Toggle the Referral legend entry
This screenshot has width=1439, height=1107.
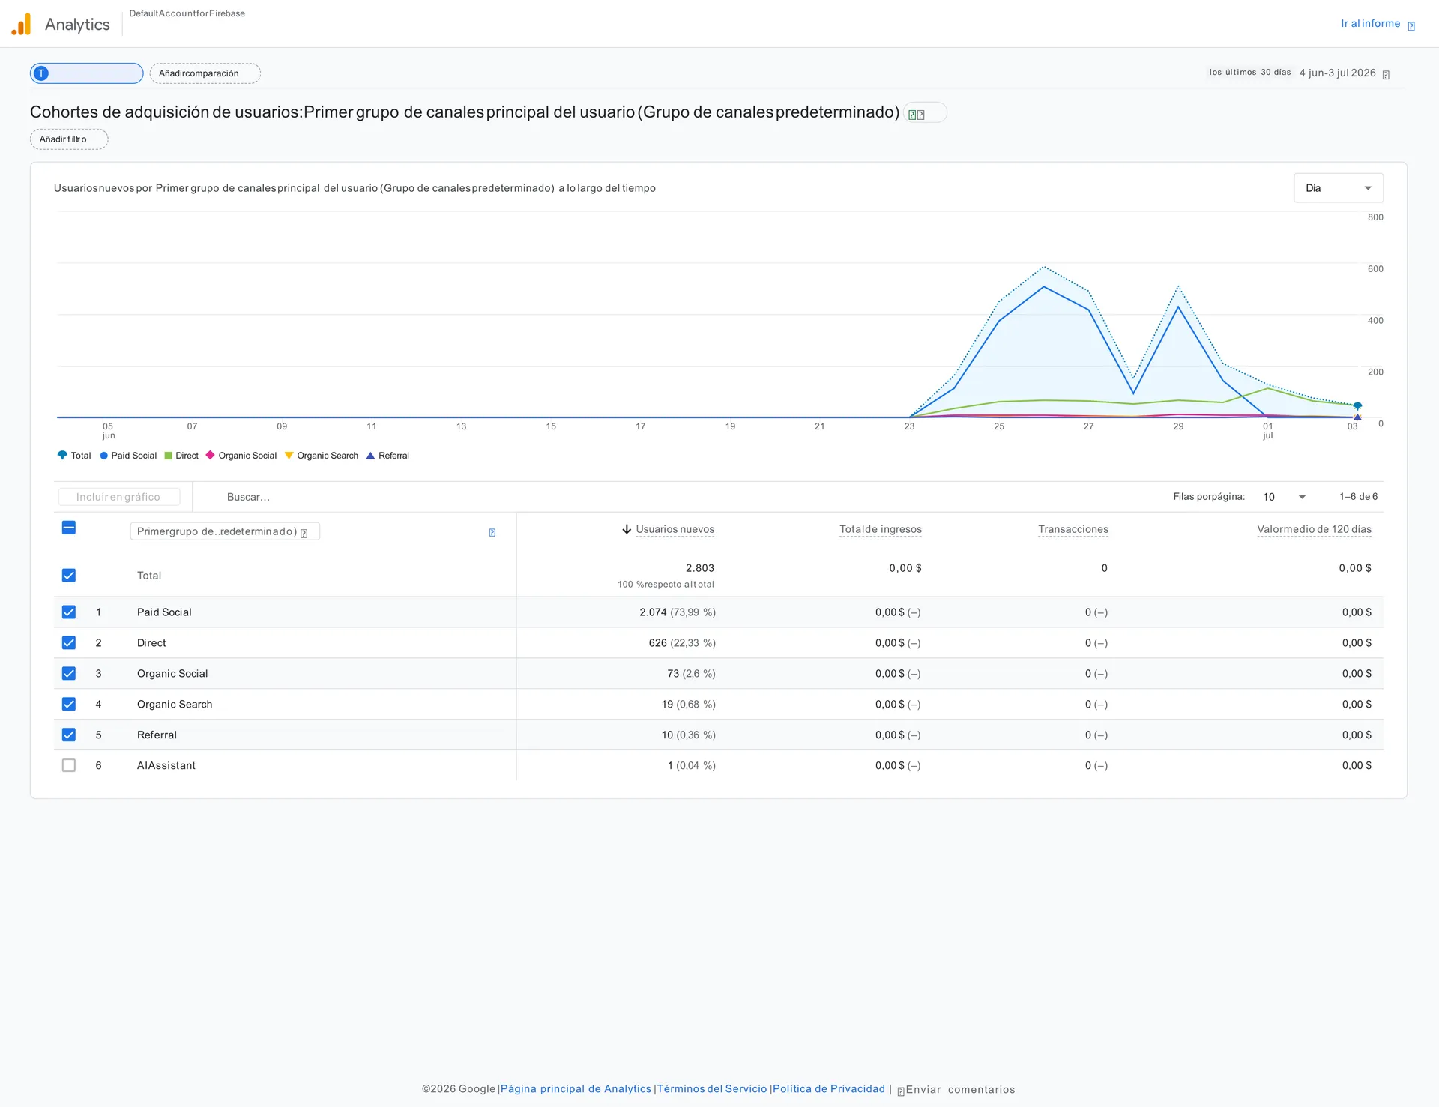(x=387, y=456)
